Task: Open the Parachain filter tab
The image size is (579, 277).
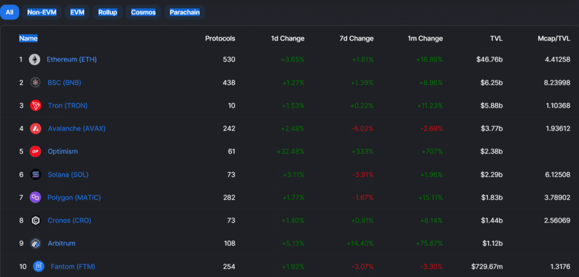Action: 185,12
